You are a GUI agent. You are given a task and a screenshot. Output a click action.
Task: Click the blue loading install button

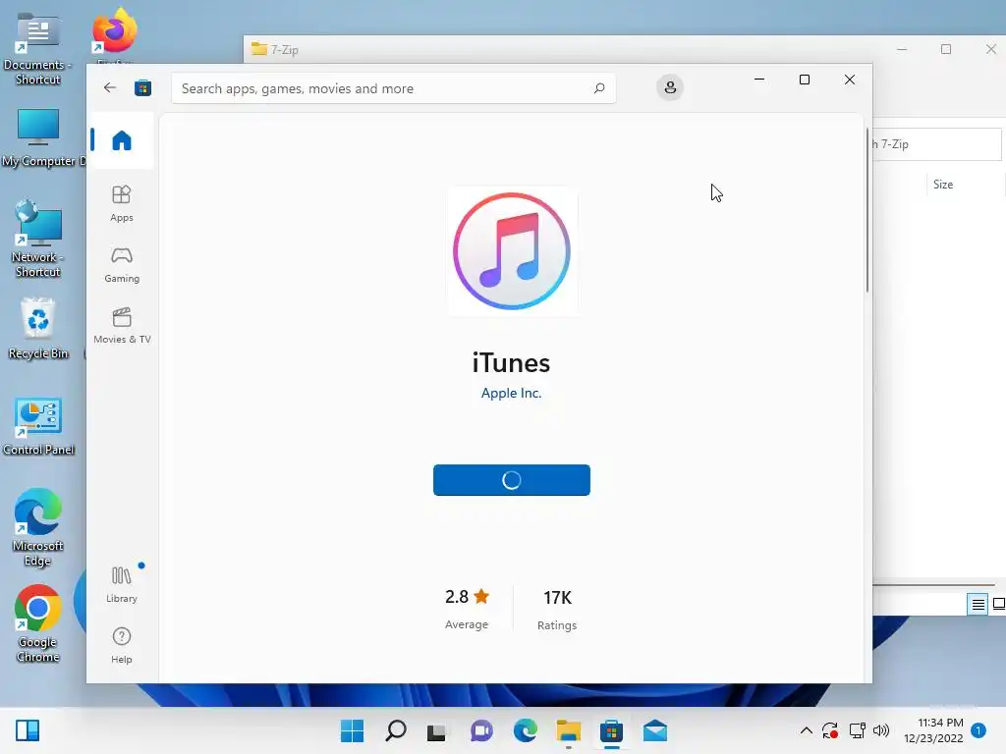[511, 479]
